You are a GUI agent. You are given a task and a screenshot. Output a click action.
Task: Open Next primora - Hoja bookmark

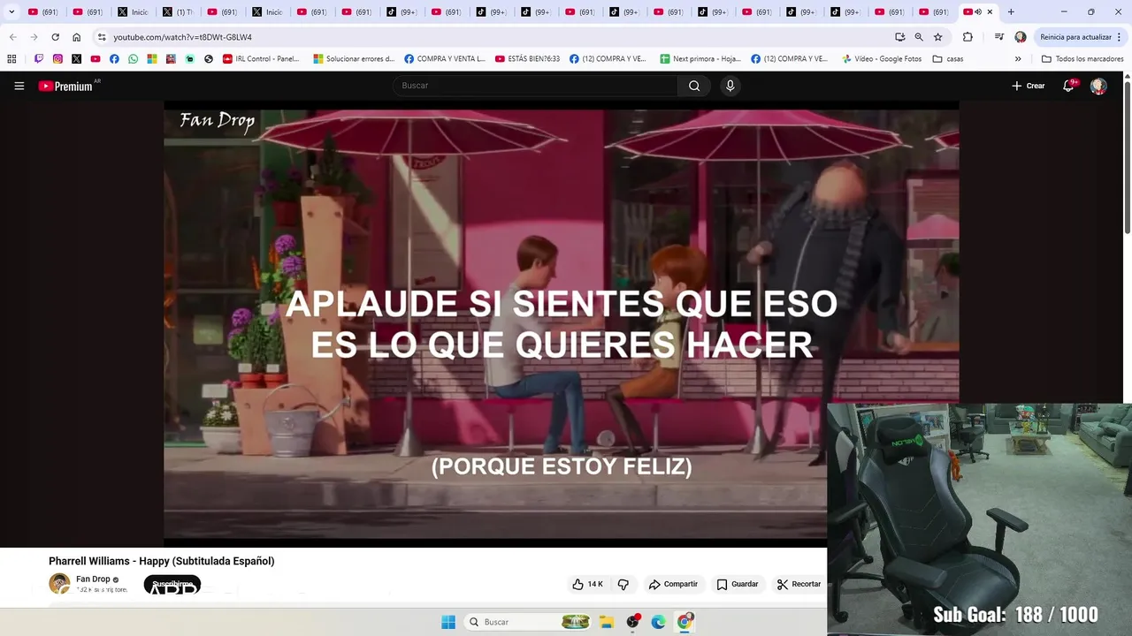tap(700, 59)
